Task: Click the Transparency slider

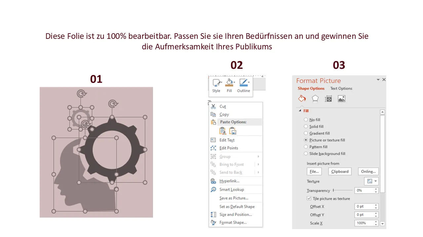Action: click(343, 190)
